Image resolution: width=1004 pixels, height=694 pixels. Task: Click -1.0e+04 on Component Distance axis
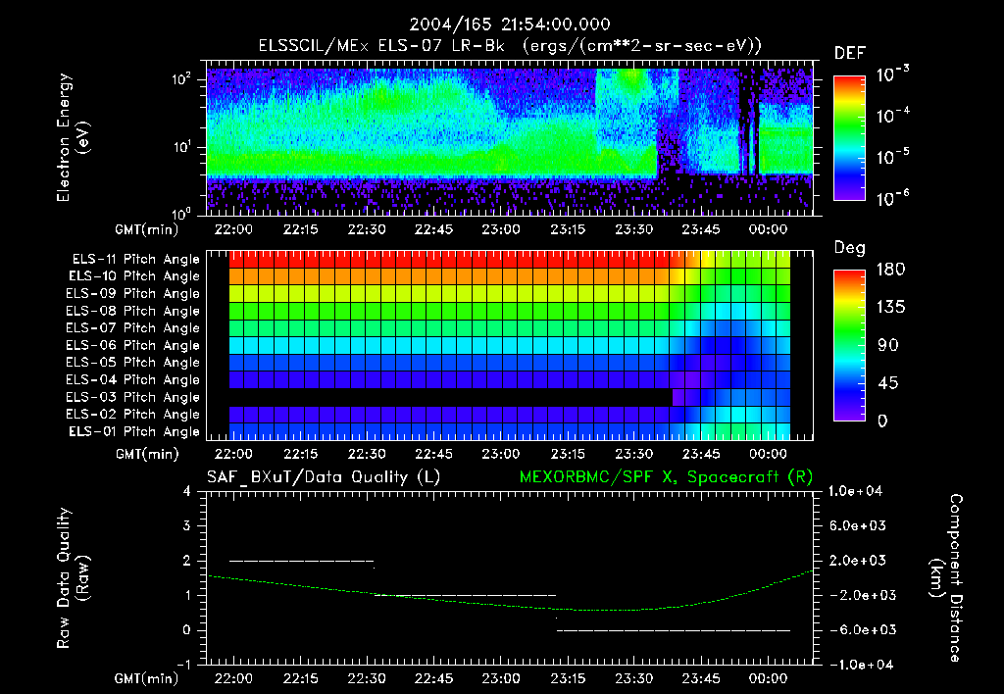(x=860, y=666)
